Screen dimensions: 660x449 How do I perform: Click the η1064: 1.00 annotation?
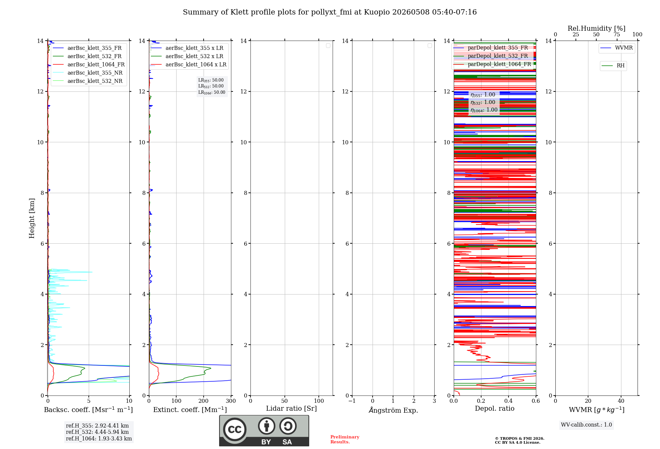(x=484, y=110)
